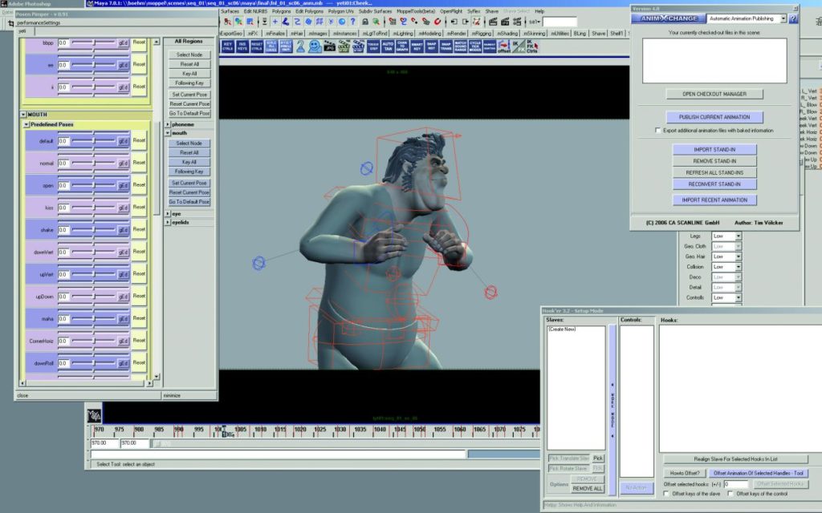This screenshot has height=513, width=822.
Task: Click the first render clapperboard toolbar icon
Action: coord(493,22)
